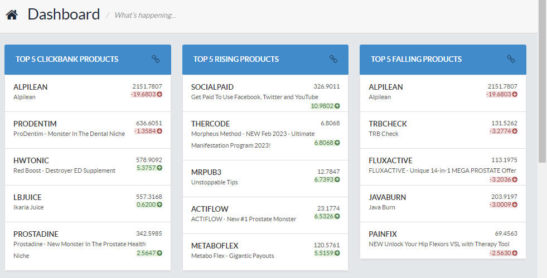Click PROSTADINE value 342.5985
The image size is (547, 278).
tap(149, 234)
